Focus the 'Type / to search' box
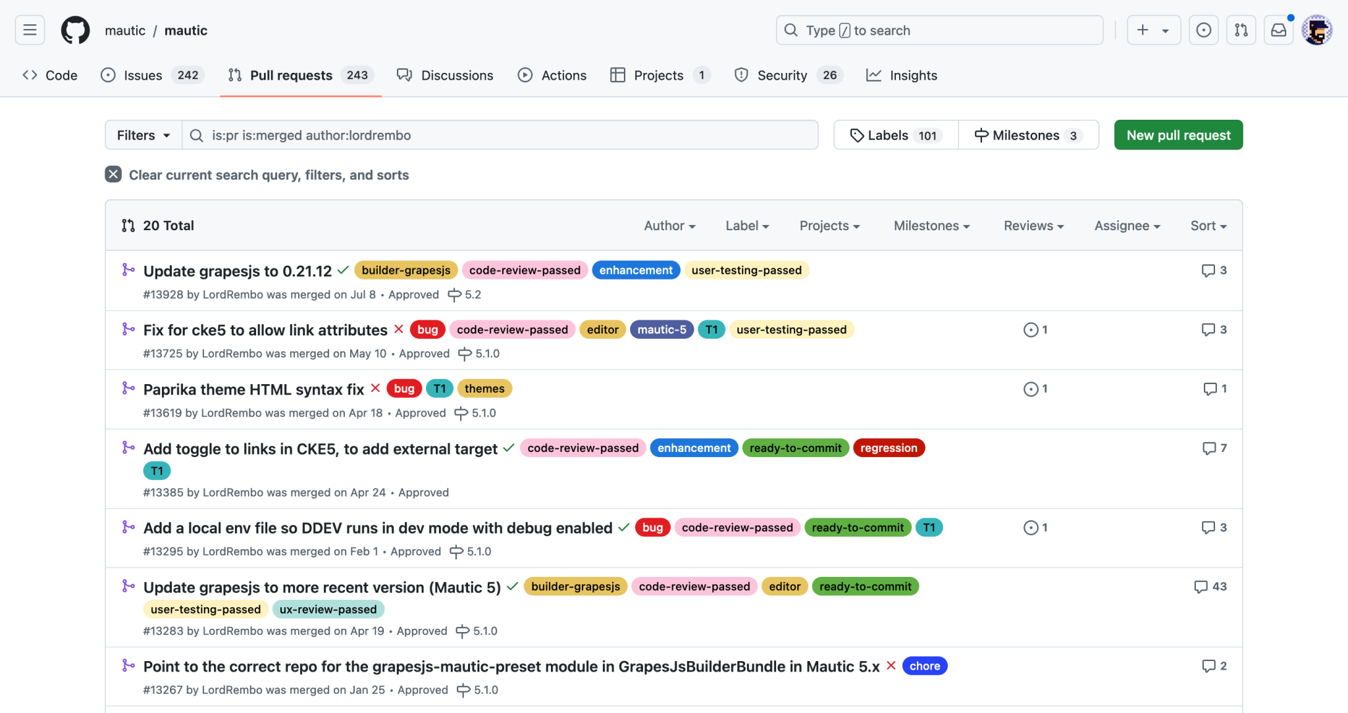Image resolution: width=1348 pixels, height=713 pixels. tap(939, 30)
